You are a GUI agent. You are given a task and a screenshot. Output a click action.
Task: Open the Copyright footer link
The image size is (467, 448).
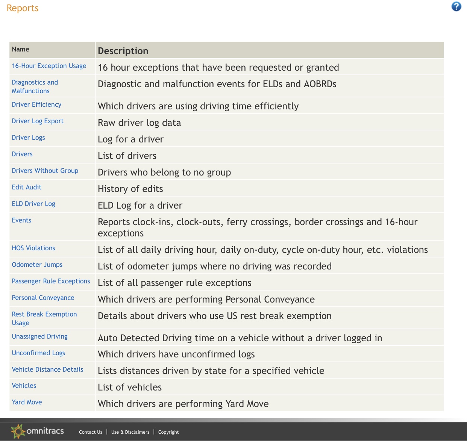[x=168, y=432]
